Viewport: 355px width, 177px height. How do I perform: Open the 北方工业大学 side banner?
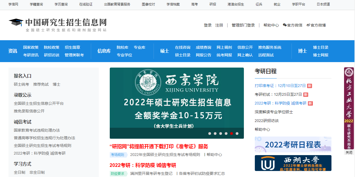349,108
